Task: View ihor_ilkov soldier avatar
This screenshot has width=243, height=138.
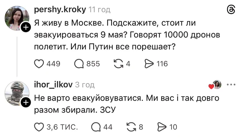Action: click(x=17, y=94)
